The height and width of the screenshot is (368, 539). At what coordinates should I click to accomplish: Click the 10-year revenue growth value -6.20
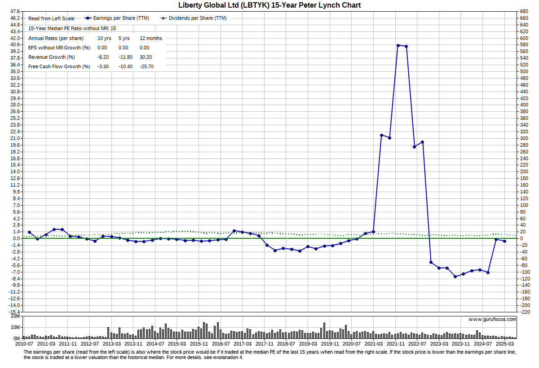click(x=103, y=57)
